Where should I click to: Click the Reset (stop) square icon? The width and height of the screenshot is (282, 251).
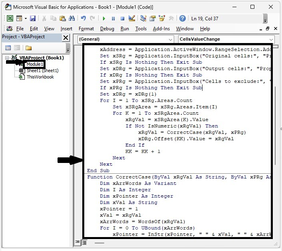point(122,18)
